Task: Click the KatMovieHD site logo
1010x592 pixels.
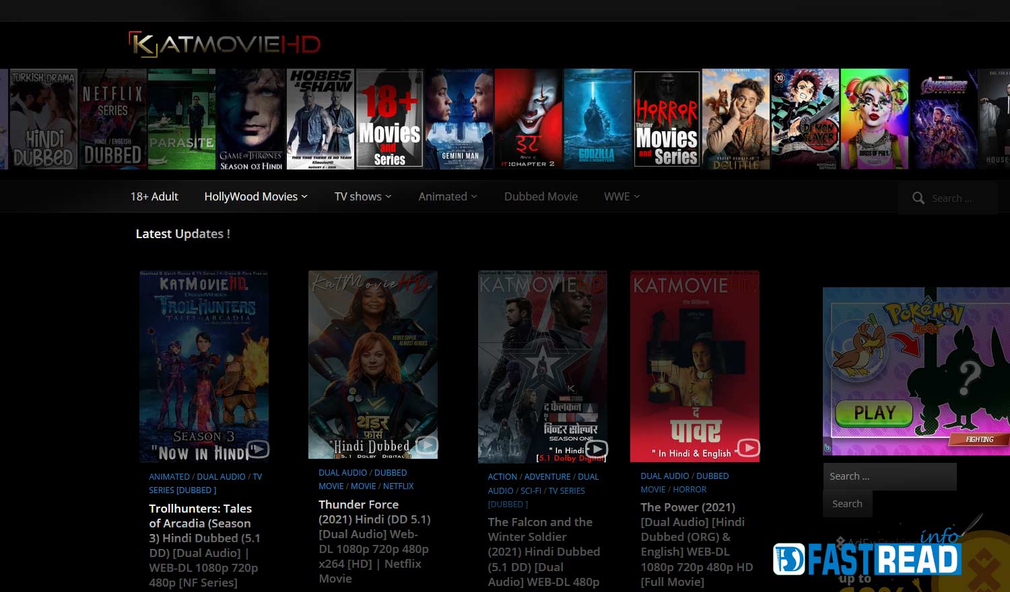Action: 225,44
